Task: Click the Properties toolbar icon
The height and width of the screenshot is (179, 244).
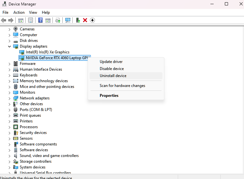Action: (x=31, y=20)
